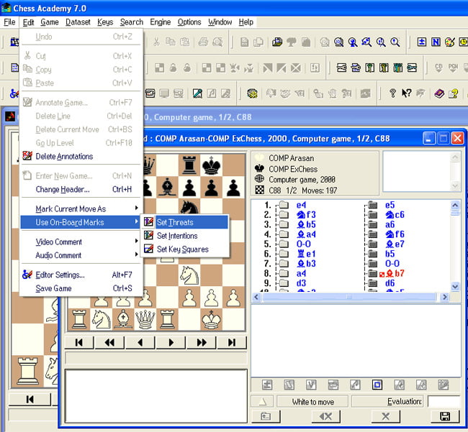Click the Delete Annotations menu icon

27,157
